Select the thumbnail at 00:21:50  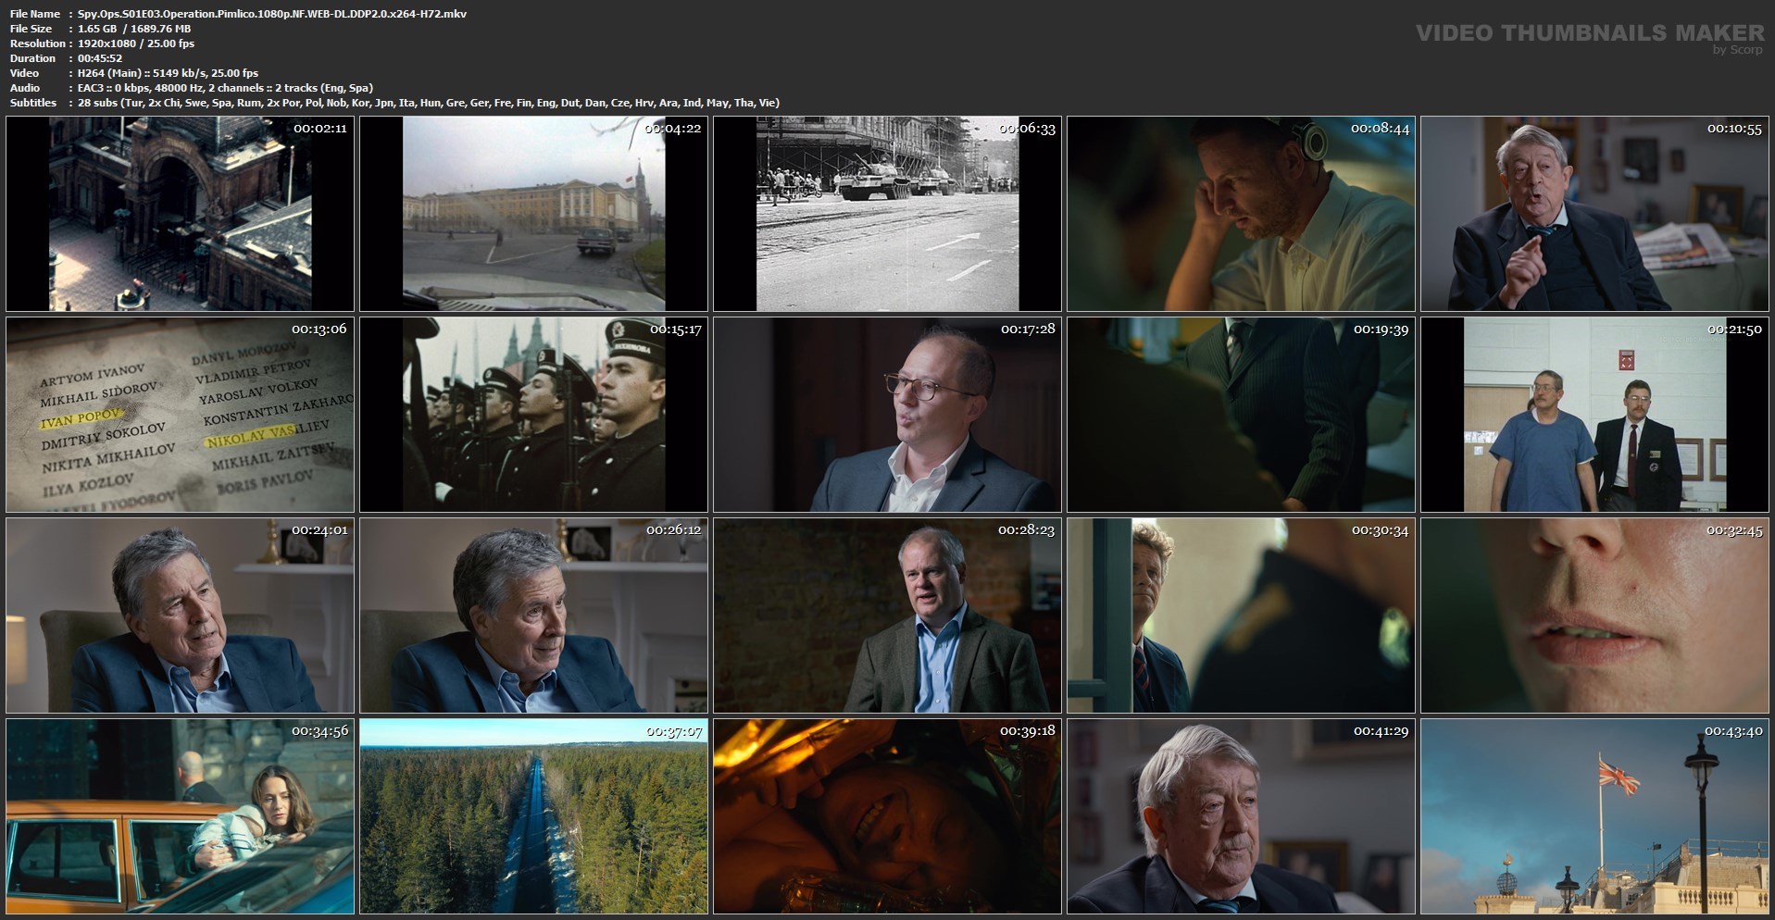[x=1594, y=415]
